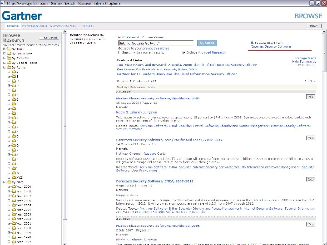Expand the By Topic tree node
This screenshot has height=245, width=327.
pyautogui.click(x=4, y=49)
